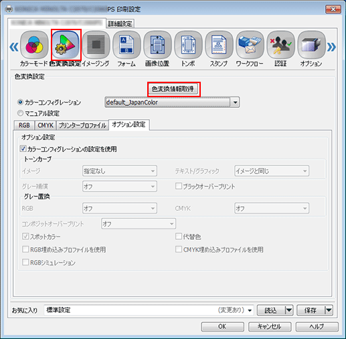Viewport: 346px width, 339px height.
Task: Open the トンボ crop marks icon
Action: (188, 45)
